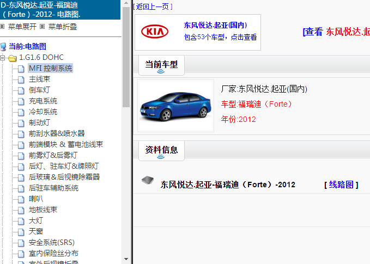Click the page icon beside 倒车灯
This screenshot has height=264, width=370.
click(21, 90)
